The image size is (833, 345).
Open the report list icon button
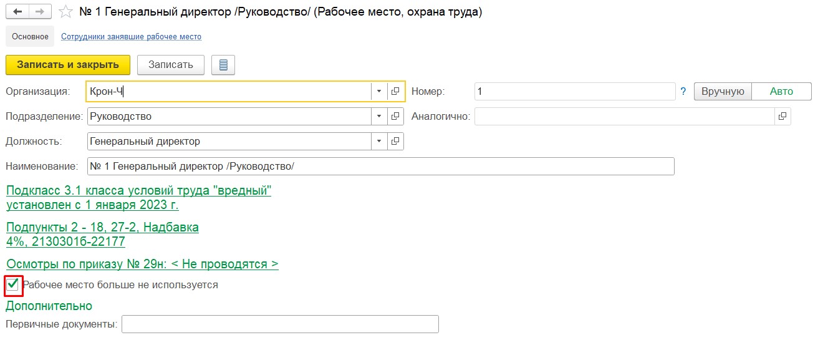[x=223, y=65]
